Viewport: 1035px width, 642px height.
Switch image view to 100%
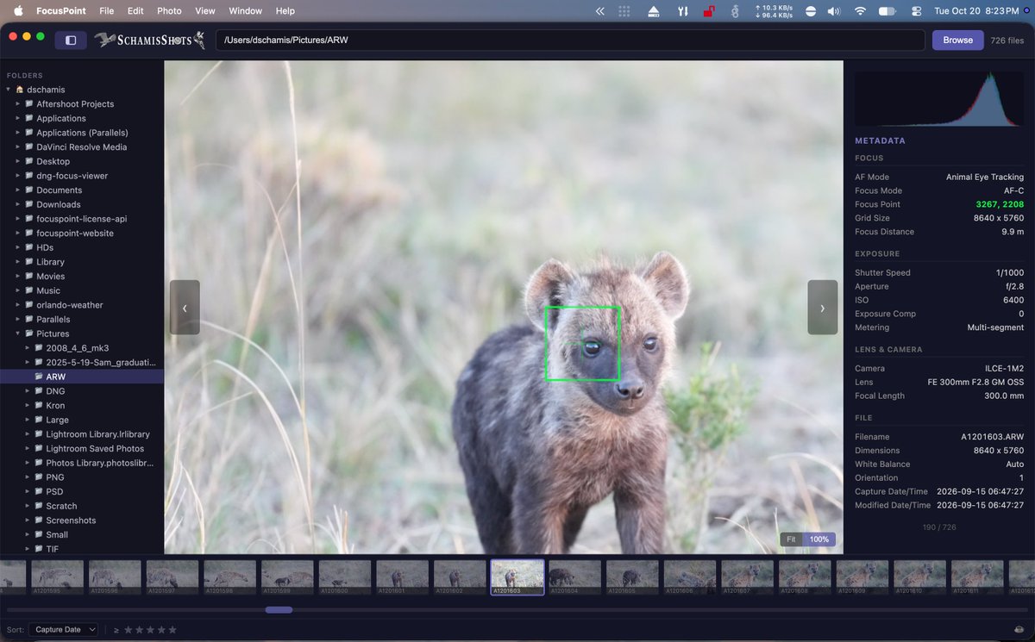coord(819,539)
